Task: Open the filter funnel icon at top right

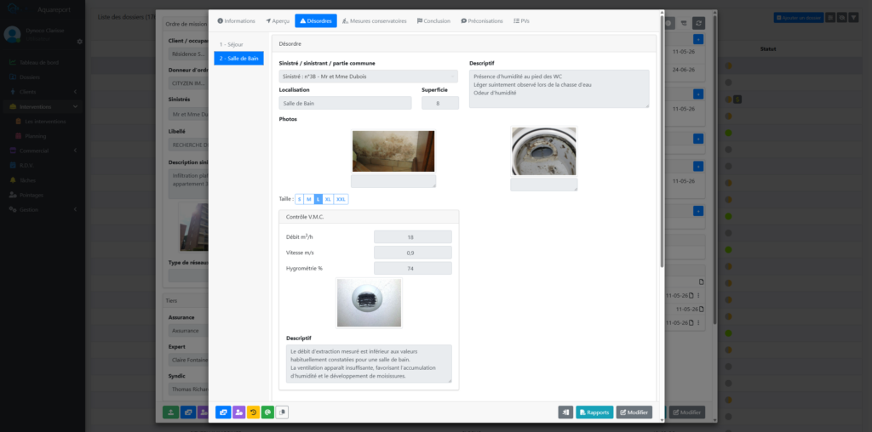Action: tap(853, 18)
